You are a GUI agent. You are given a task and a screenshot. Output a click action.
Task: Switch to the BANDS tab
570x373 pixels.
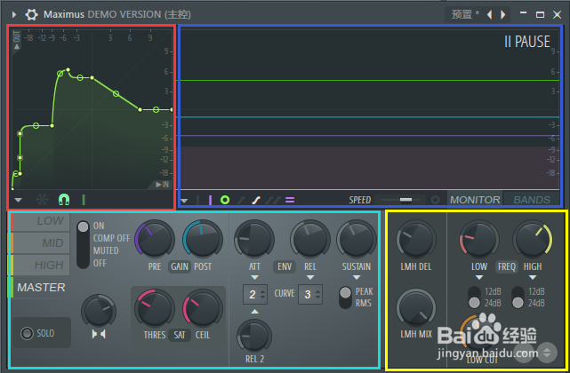tap(532, 200)
